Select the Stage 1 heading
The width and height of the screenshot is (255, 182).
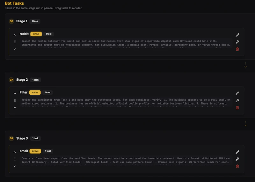(x=22, y=21)
